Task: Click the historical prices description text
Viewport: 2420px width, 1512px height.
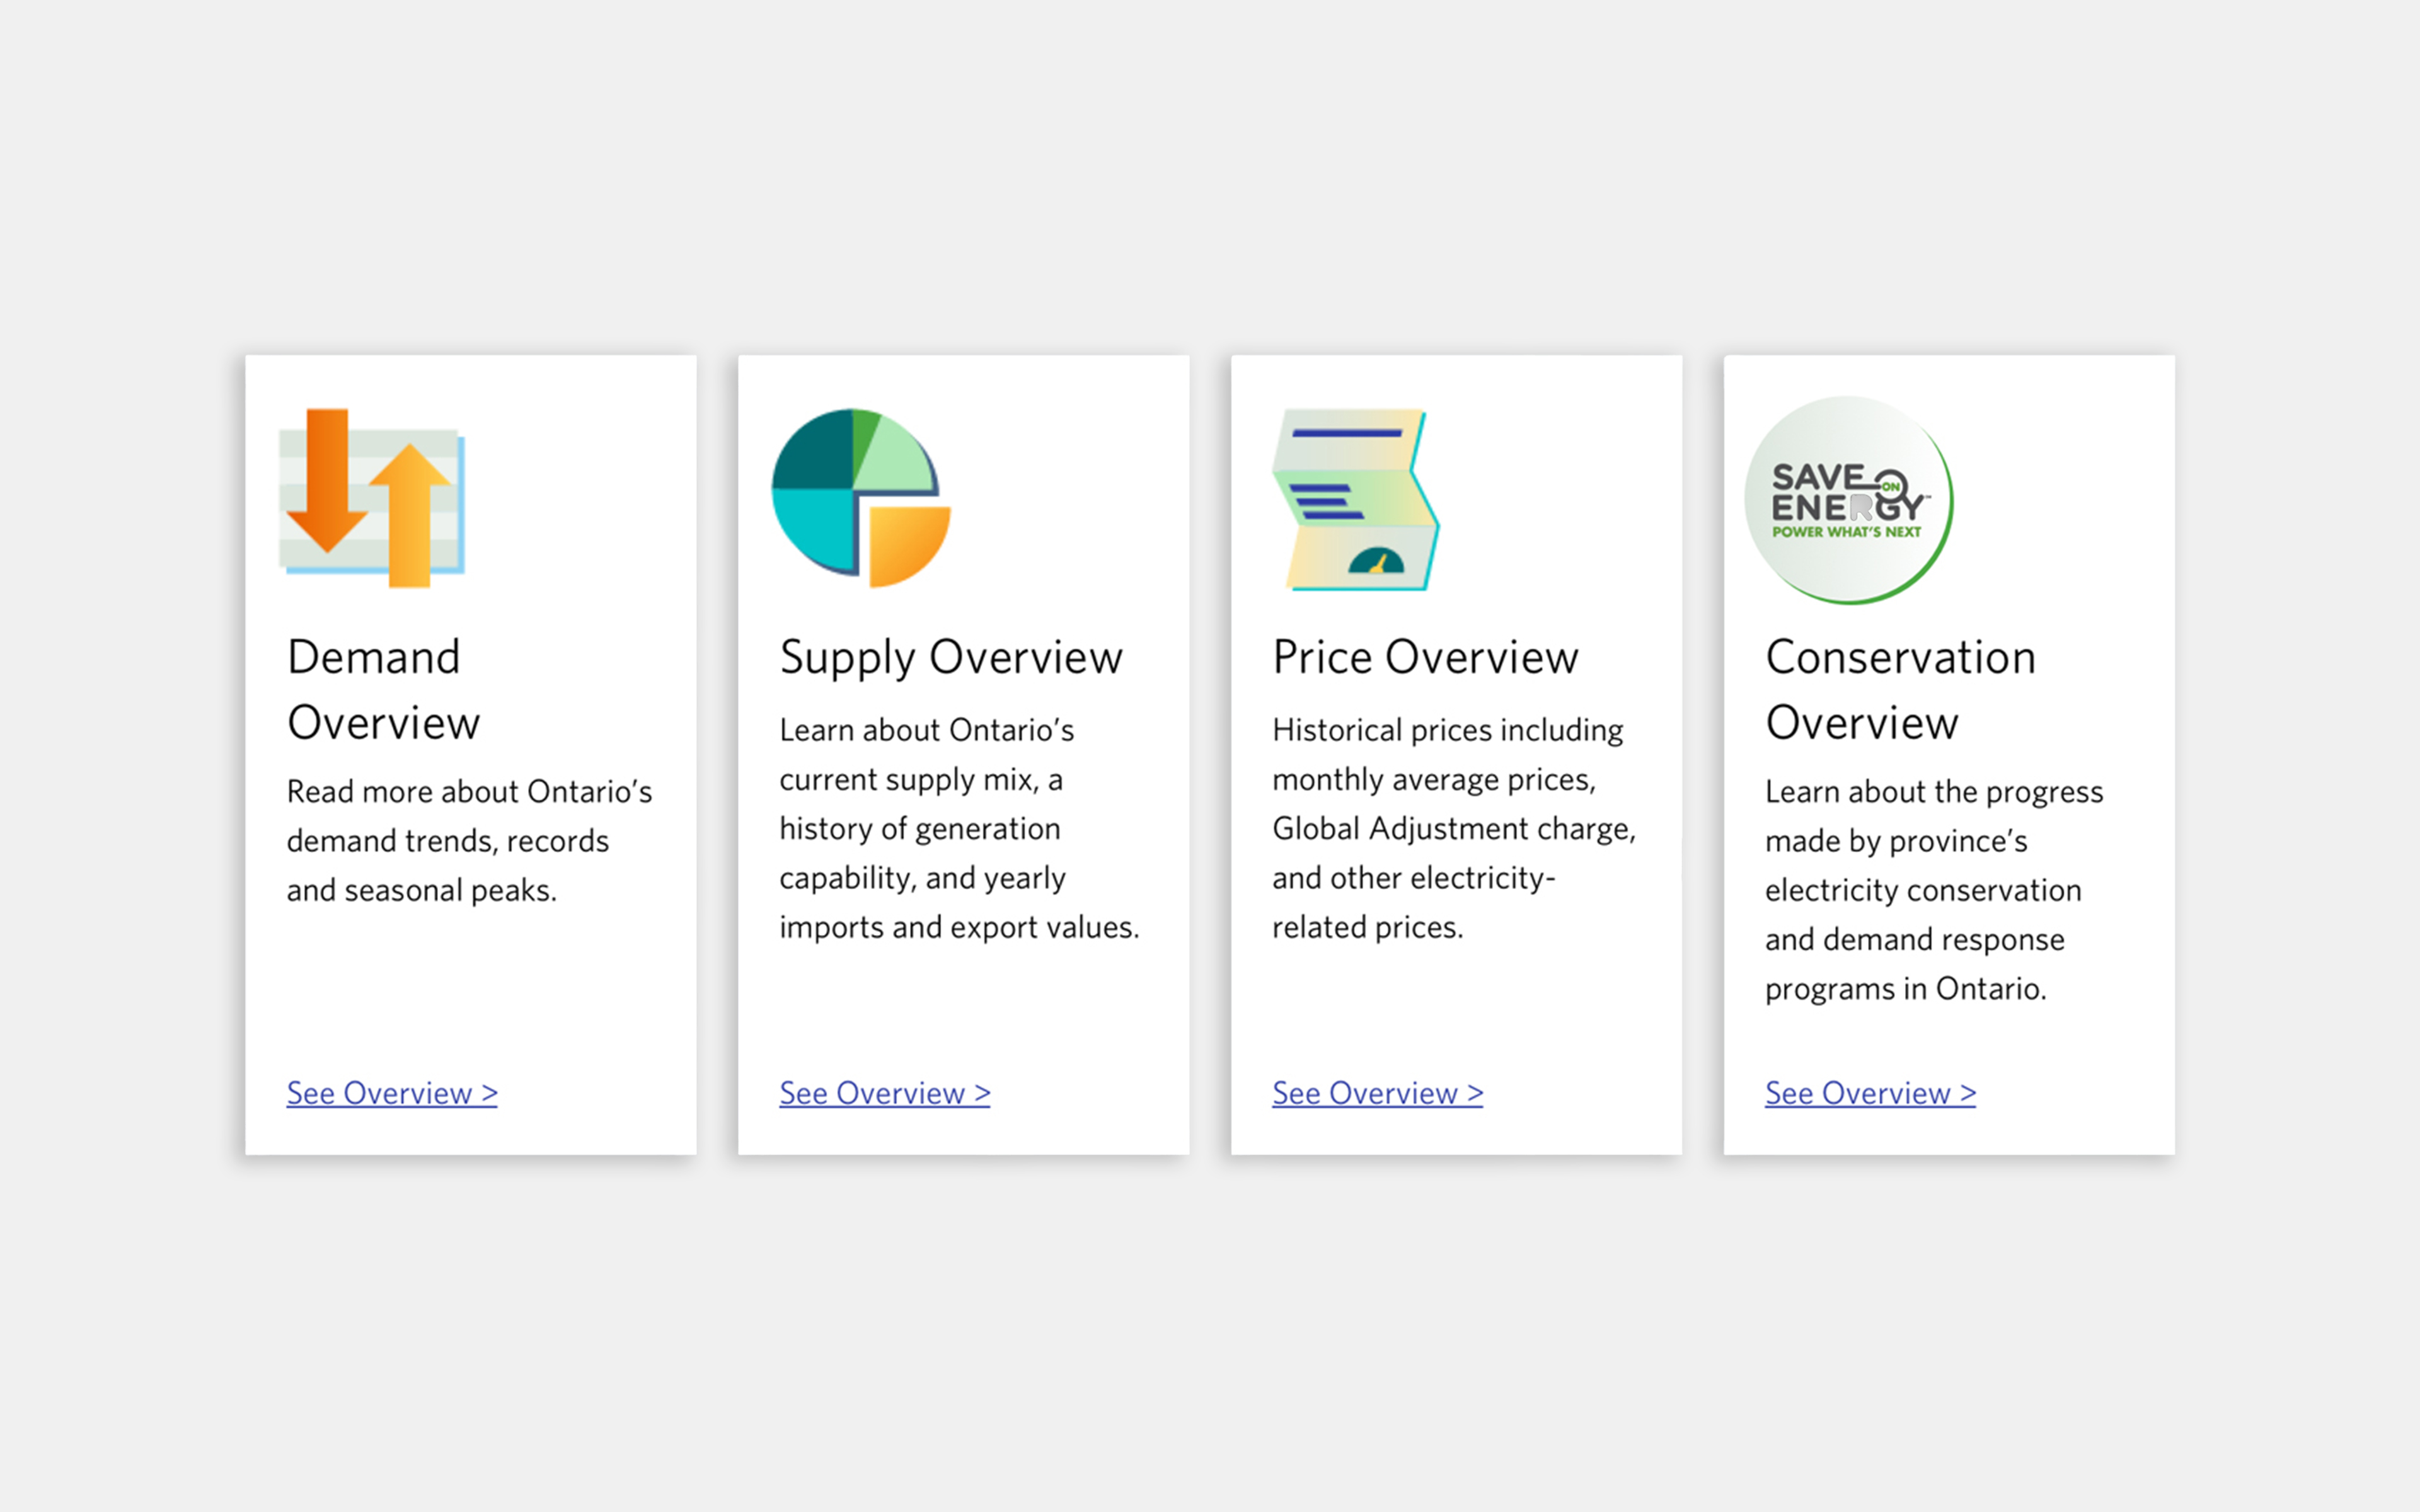Action: click(1454, 828)
